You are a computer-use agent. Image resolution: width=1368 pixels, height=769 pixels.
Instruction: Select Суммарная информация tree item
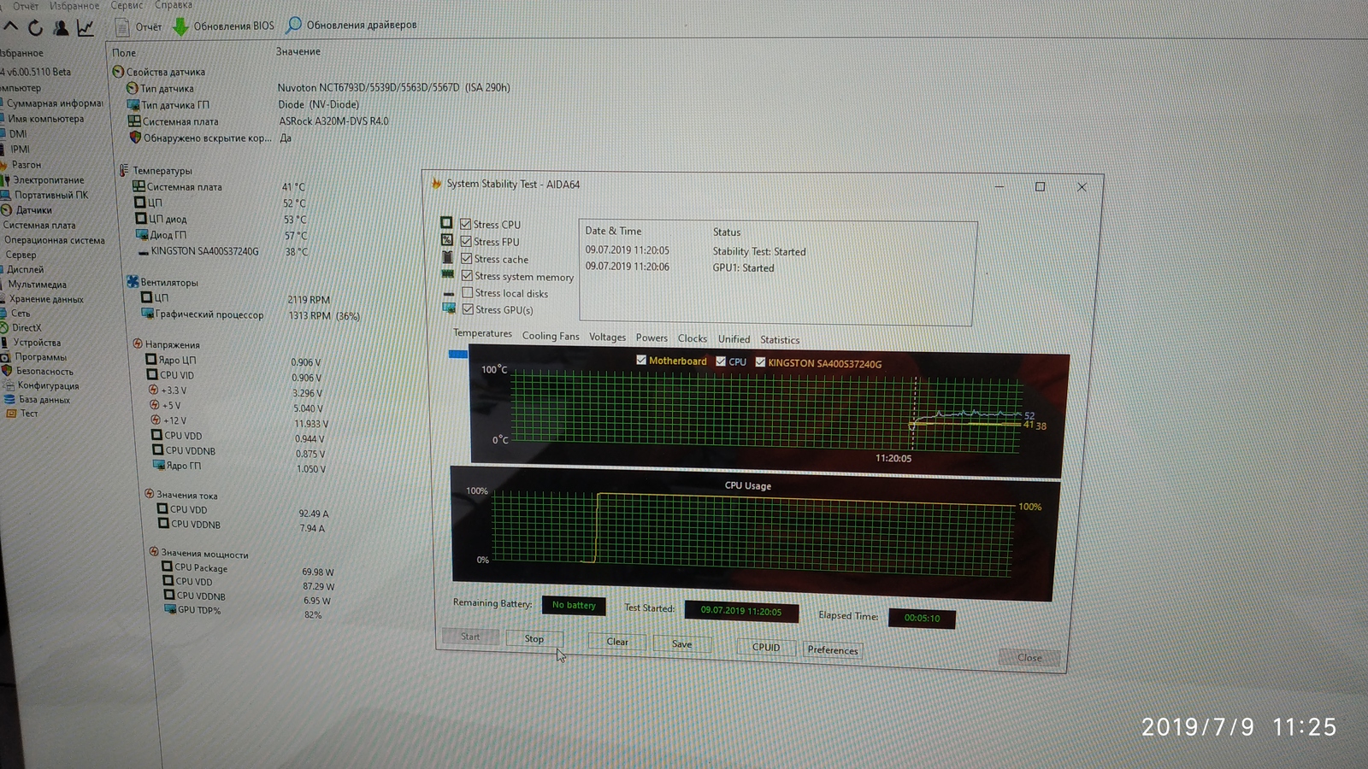pos(52,103)
